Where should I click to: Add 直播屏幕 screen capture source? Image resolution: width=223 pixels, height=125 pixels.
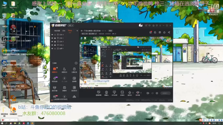pyautogui.click(x=99, y=93)
